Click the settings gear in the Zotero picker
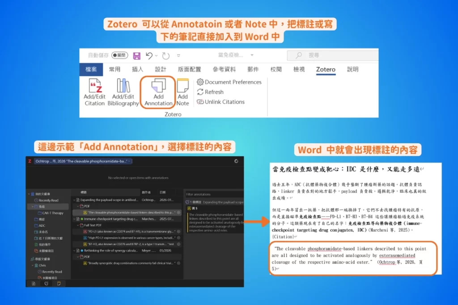The height and width of the screenshot is (305, 458). [236, 161]
